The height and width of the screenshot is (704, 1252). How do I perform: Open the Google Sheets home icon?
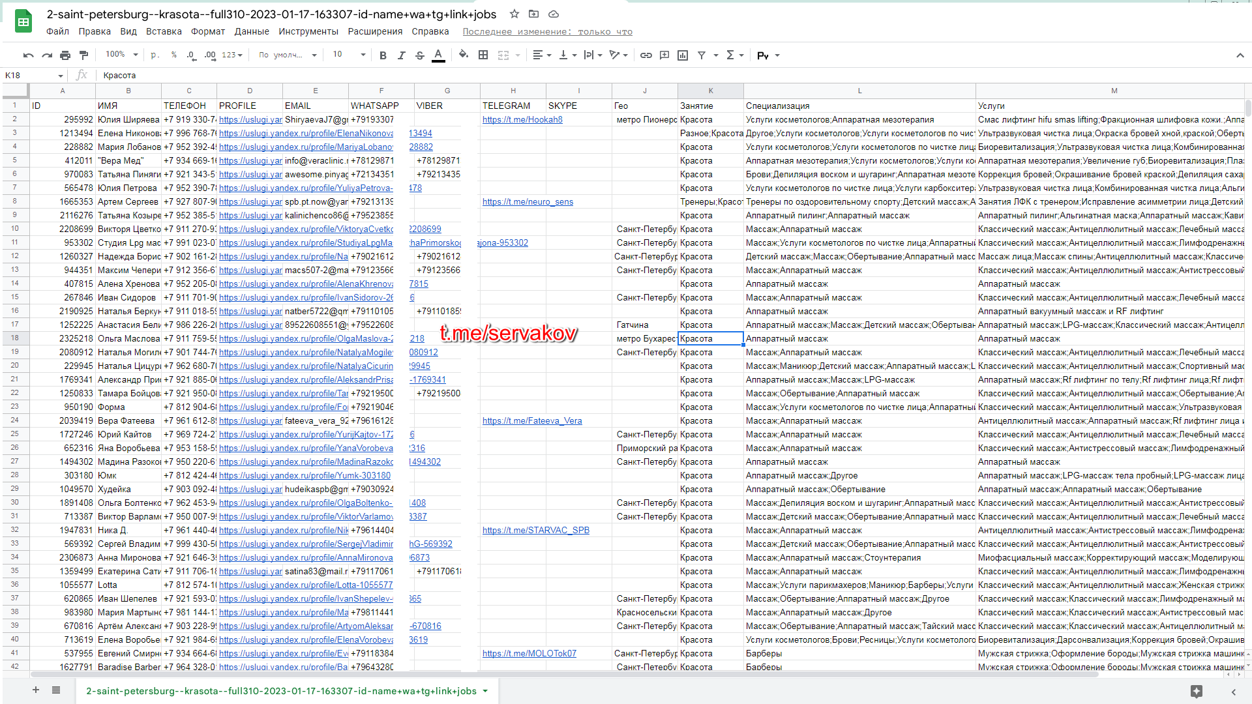[x=23, y=22]
